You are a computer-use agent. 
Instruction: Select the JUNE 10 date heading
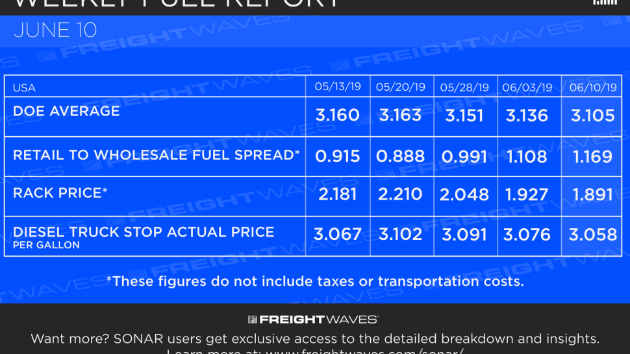pos(55,30)
